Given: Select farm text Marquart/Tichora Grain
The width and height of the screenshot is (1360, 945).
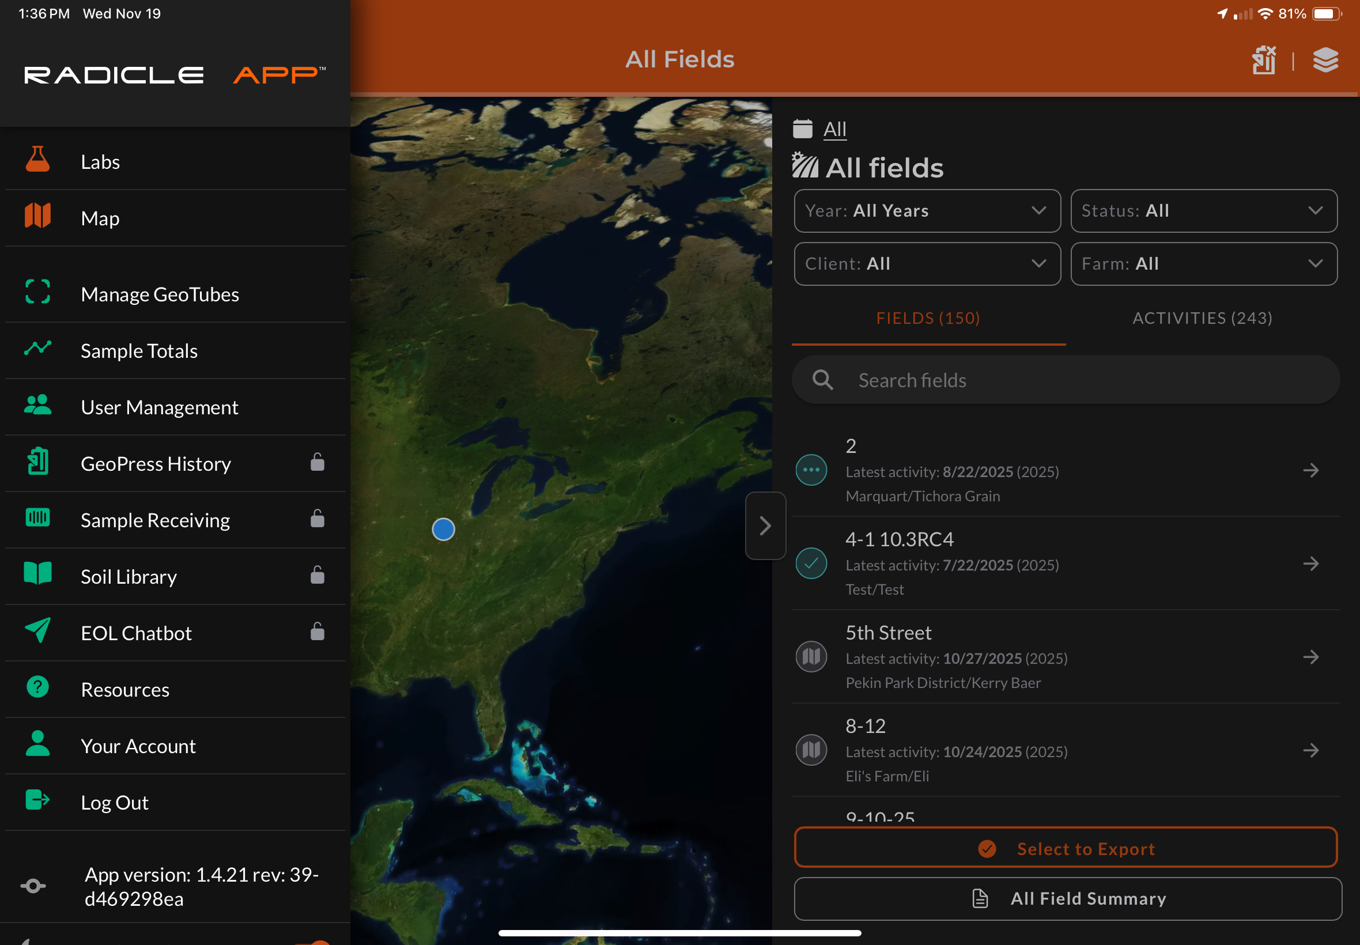Looking at the screenshot, I should pyautogui.click(x=923, y=496).
